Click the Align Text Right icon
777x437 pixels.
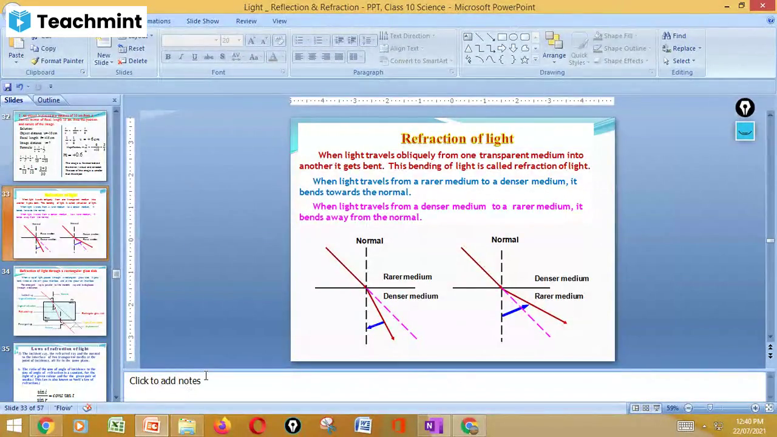click(x=326, y=56)
